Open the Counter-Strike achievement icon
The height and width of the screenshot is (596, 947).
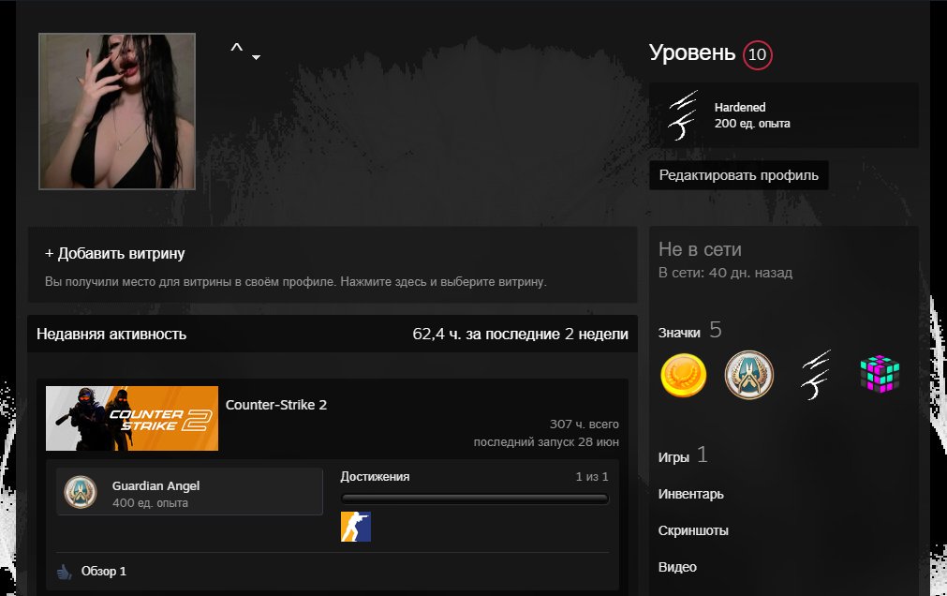pyautogui.click(x=356, y=527)
